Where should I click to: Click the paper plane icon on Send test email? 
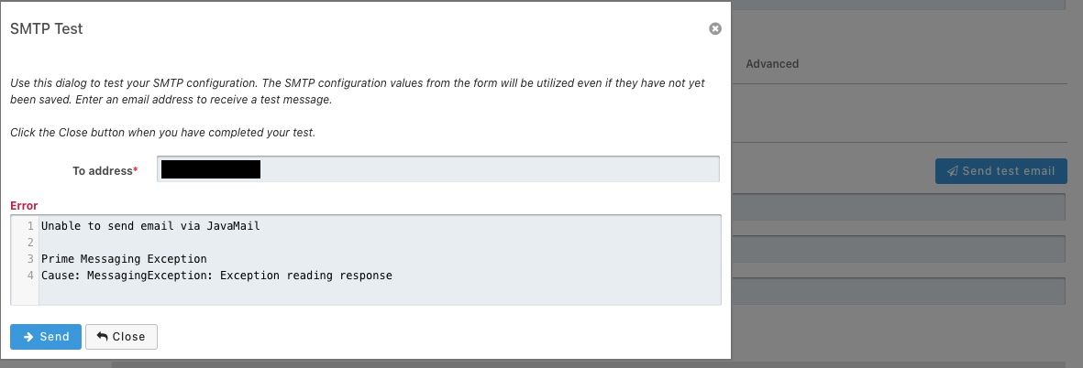pyautogui.click(x=953, y=171)
